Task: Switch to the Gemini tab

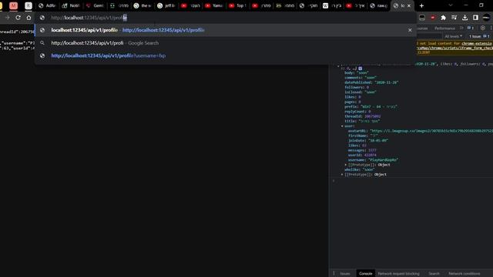Action: 95,5
